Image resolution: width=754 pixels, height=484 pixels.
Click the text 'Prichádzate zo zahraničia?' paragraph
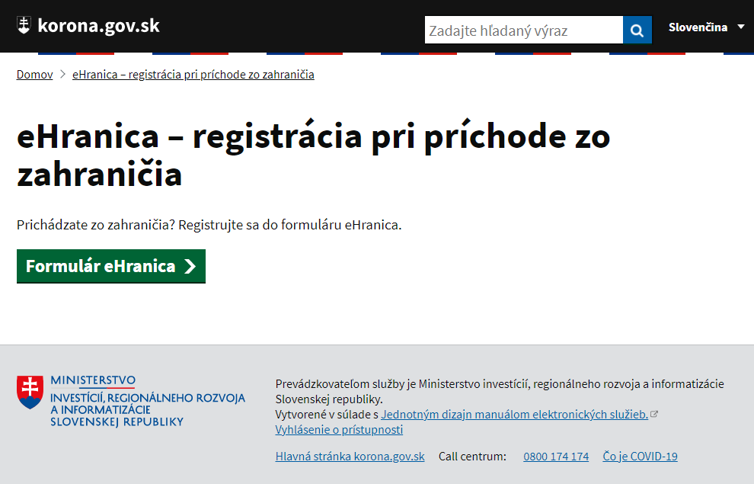coord(209,225)
